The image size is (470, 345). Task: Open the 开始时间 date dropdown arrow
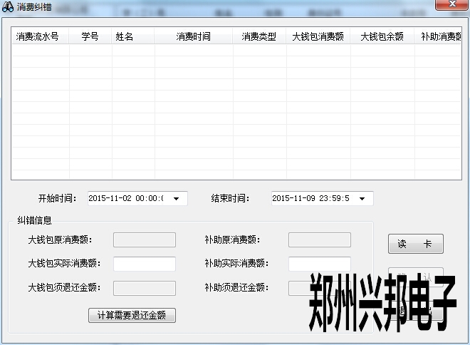177,199
